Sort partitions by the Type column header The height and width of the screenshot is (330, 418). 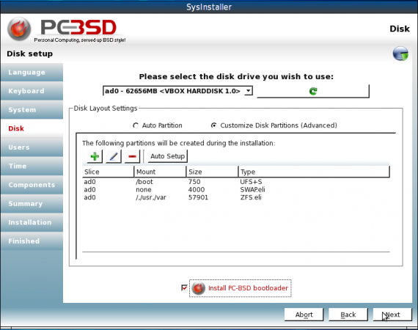pos(314,172)
